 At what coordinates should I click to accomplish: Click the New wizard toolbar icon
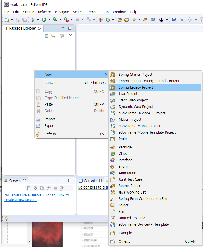click(x=7, y=20)
